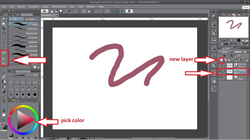Toggle snap to special ruler icon

[x=117, y=11]
